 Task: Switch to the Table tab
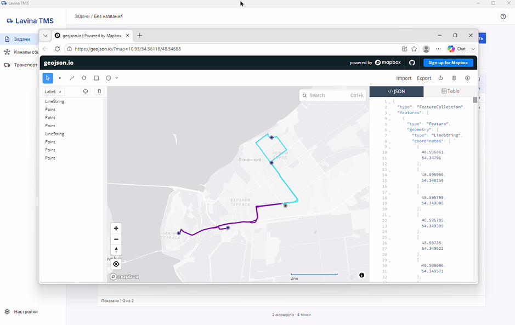(450, 92)
